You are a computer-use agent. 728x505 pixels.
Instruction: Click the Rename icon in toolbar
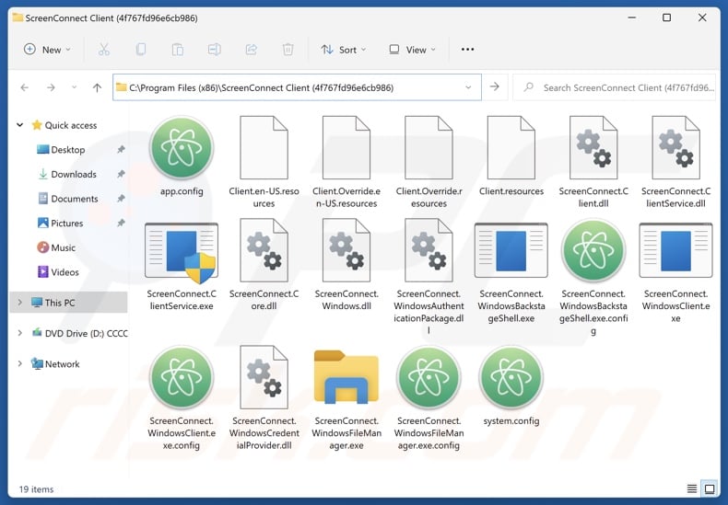[x=214, y=50]
